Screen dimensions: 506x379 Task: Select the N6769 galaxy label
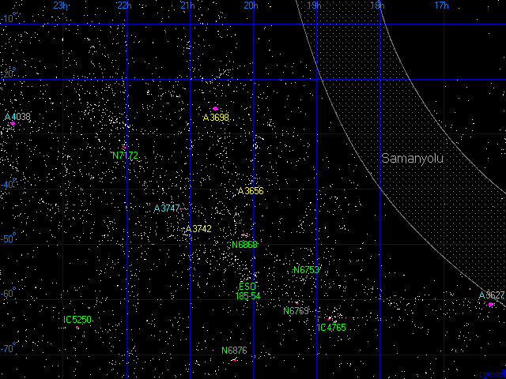point(296,311)
